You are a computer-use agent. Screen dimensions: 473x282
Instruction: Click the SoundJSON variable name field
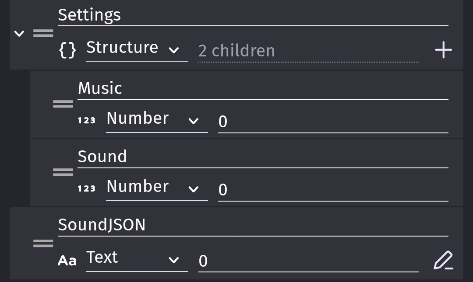pyautogui.click(x=253, y=225)
